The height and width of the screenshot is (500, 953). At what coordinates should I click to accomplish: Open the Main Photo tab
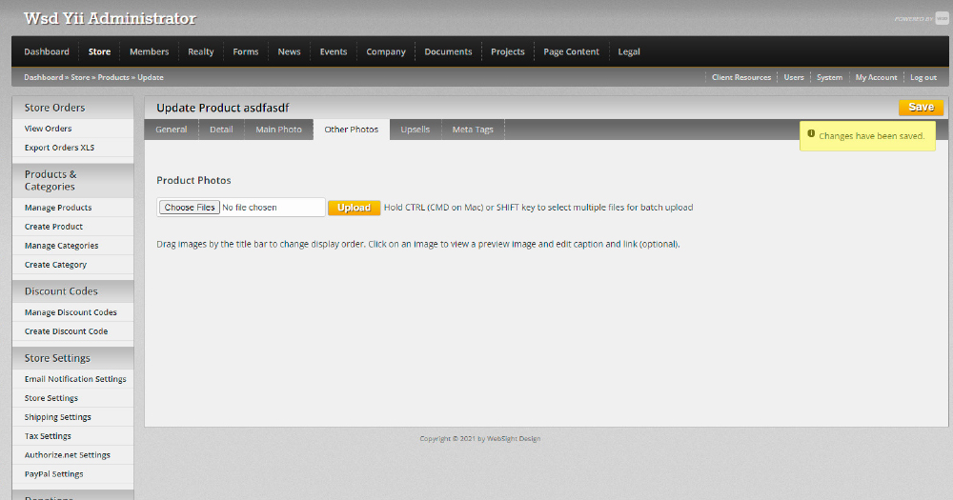coord(278,130)
